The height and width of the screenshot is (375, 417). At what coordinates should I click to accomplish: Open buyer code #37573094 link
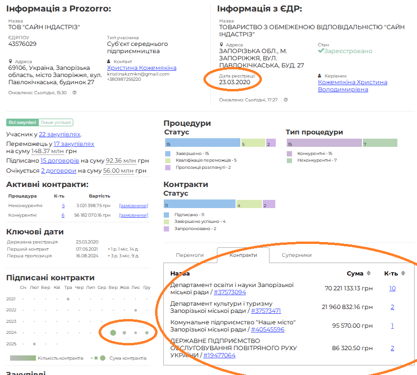[x=230, y=292]
